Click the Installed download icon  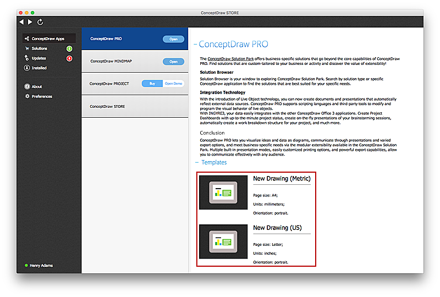pos(26,68)
